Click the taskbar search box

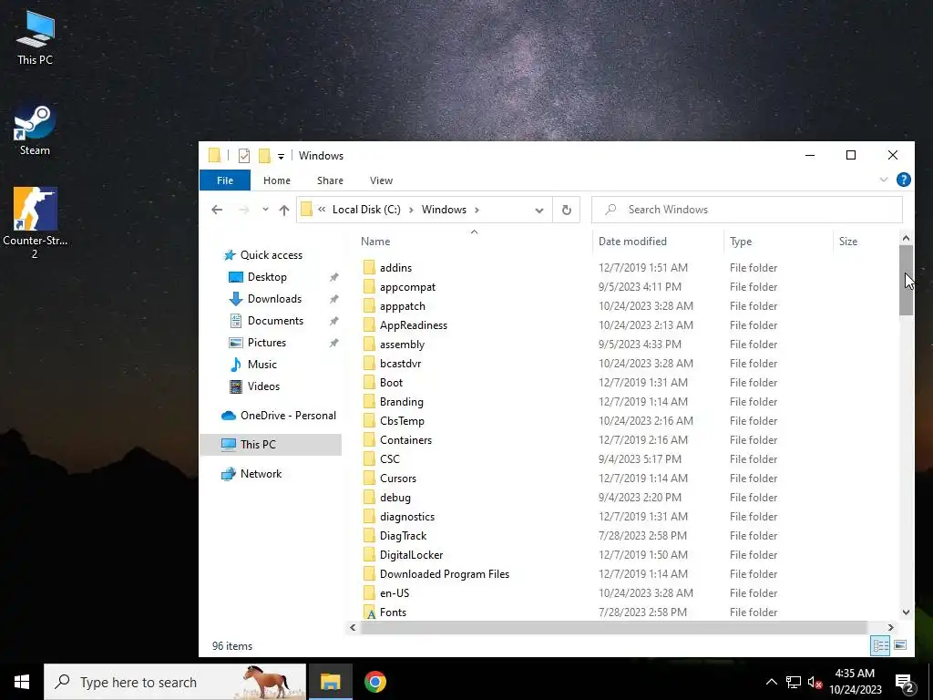[175, 682]
